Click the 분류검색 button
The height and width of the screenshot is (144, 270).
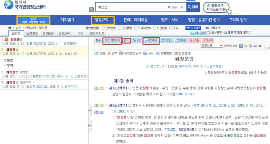tap(213, 28)
